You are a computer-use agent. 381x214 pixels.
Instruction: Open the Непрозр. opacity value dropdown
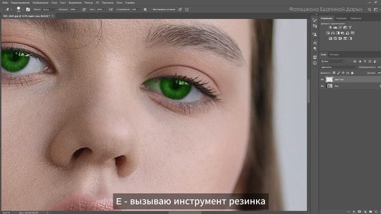pos(74,10)
